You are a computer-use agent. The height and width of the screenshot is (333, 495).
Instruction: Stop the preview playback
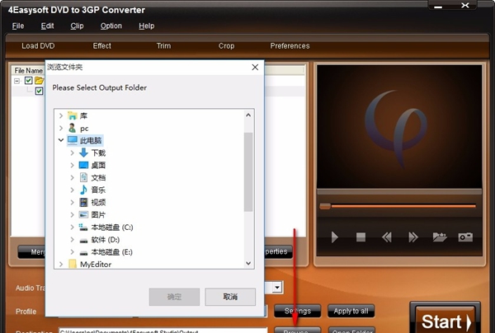361,237
